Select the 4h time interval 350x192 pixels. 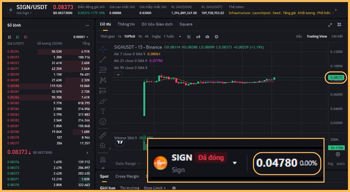[147, 36]
